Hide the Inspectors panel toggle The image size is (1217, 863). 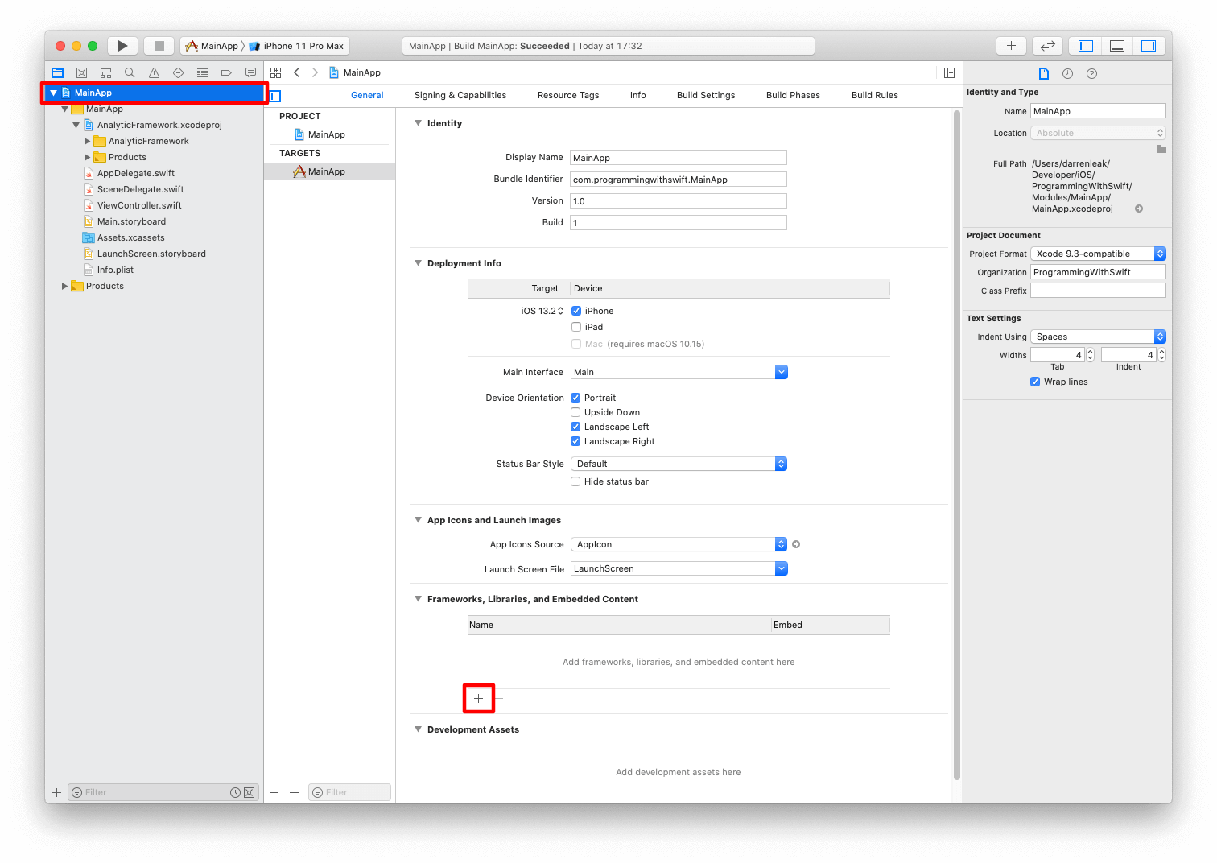coord(1149,46)
